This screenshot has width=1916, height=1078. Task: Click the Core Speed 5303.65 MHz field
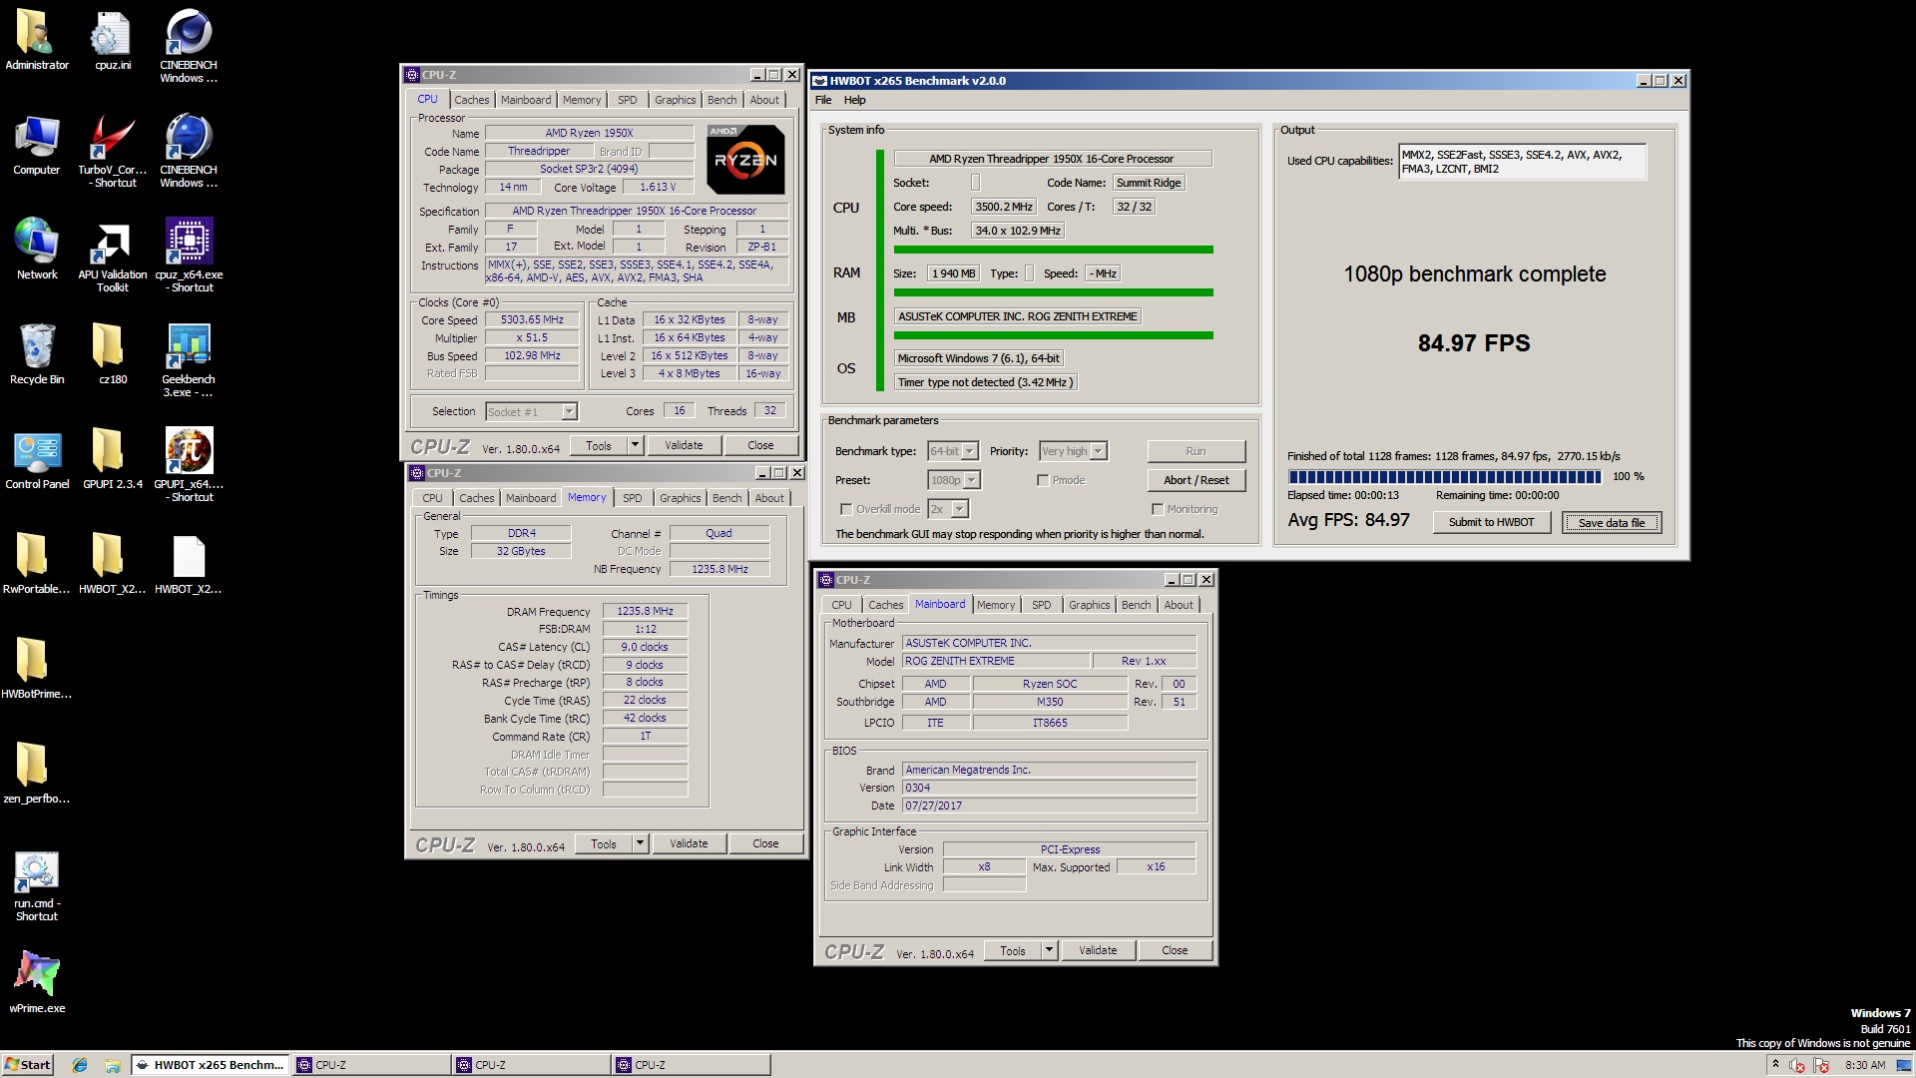(x=532, y=319)
